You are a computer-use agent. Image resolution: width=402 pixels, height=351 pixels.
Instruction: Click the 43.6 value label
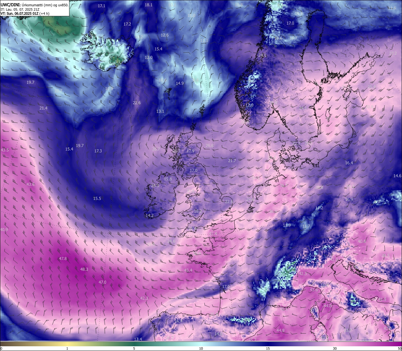click(30, 184)
